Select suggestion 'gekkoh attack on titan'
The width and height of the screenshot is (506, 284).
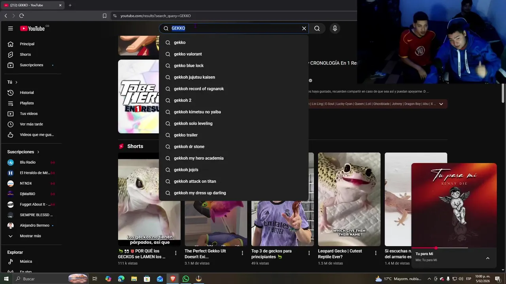point(234,181)
